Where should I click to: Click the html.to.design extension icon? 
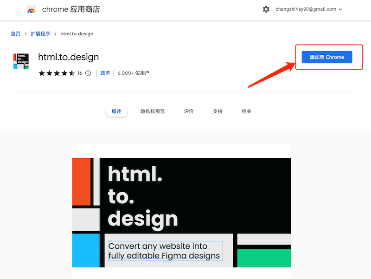tap(20, 60)
